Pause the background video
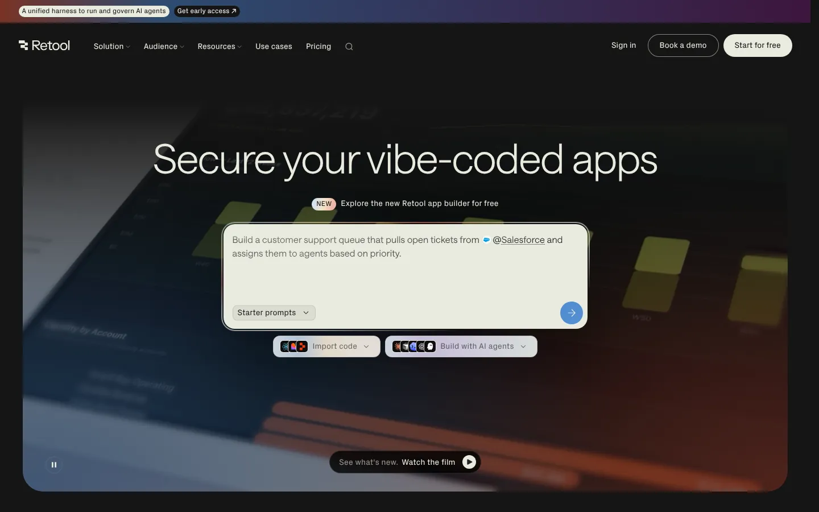819x512 pixels. (x=54, y=465)
